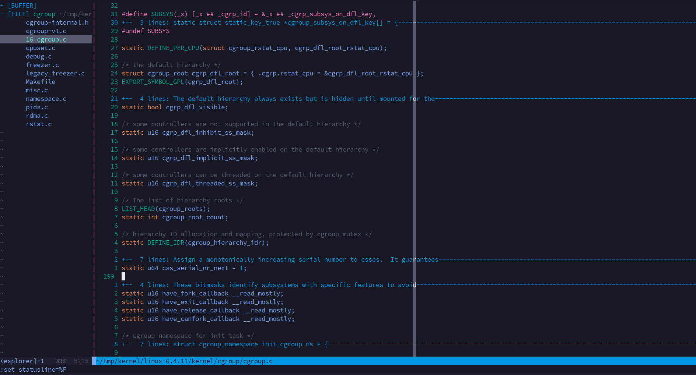Unfold the init_cgroup_ns struct definition

[x=258, y=344]
